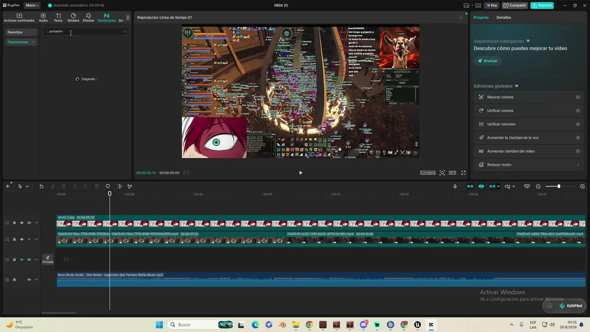Click the delete trash icon
590x332 pixels.
tap(97, 186)
